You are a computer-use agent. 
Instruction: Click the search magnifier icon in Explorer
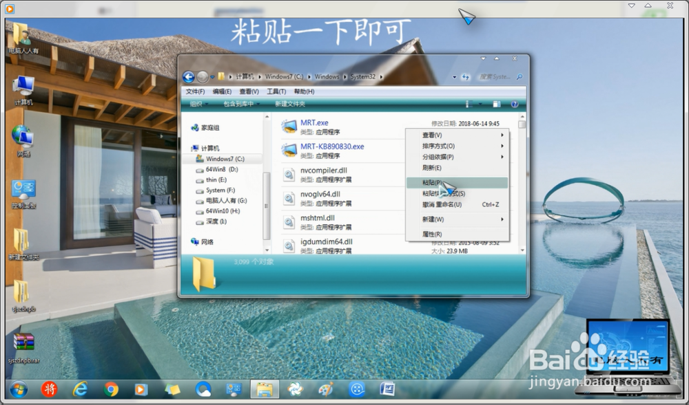pos(520,77)
